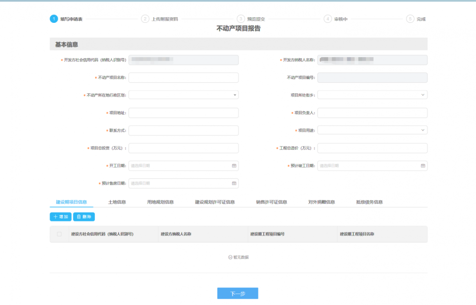The image size is (476, 305).
Task: Focus the 不动产项目名称 input field
Action: click(x=183, y=78)
